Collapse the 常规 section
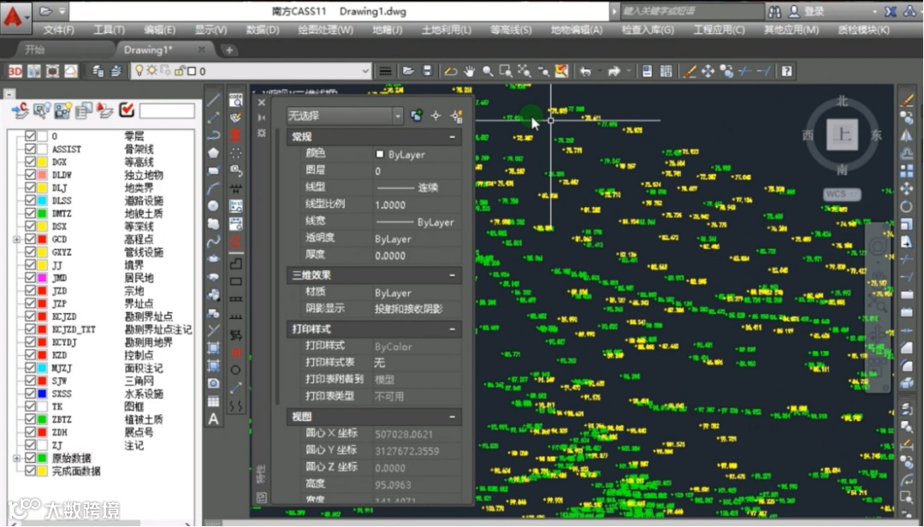 tap(452, 137)
